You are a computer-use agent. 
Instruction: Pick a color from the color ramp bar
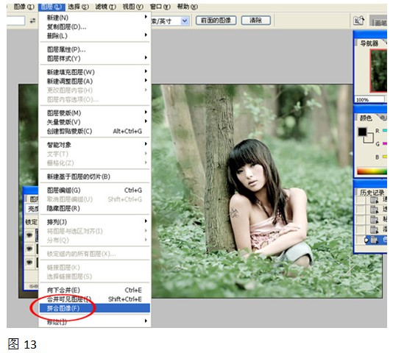[372, 171]
